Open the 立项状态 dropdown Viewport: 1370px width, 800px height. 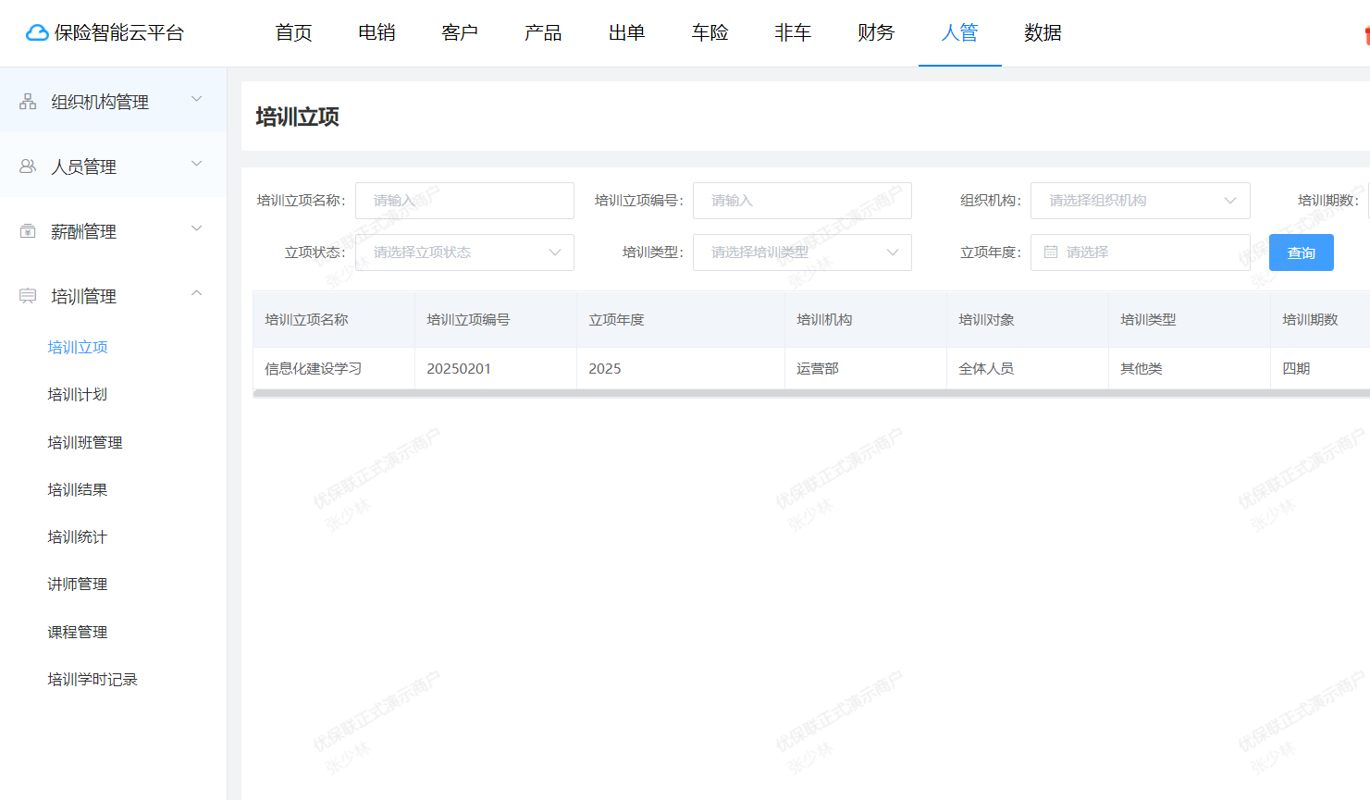464,252
